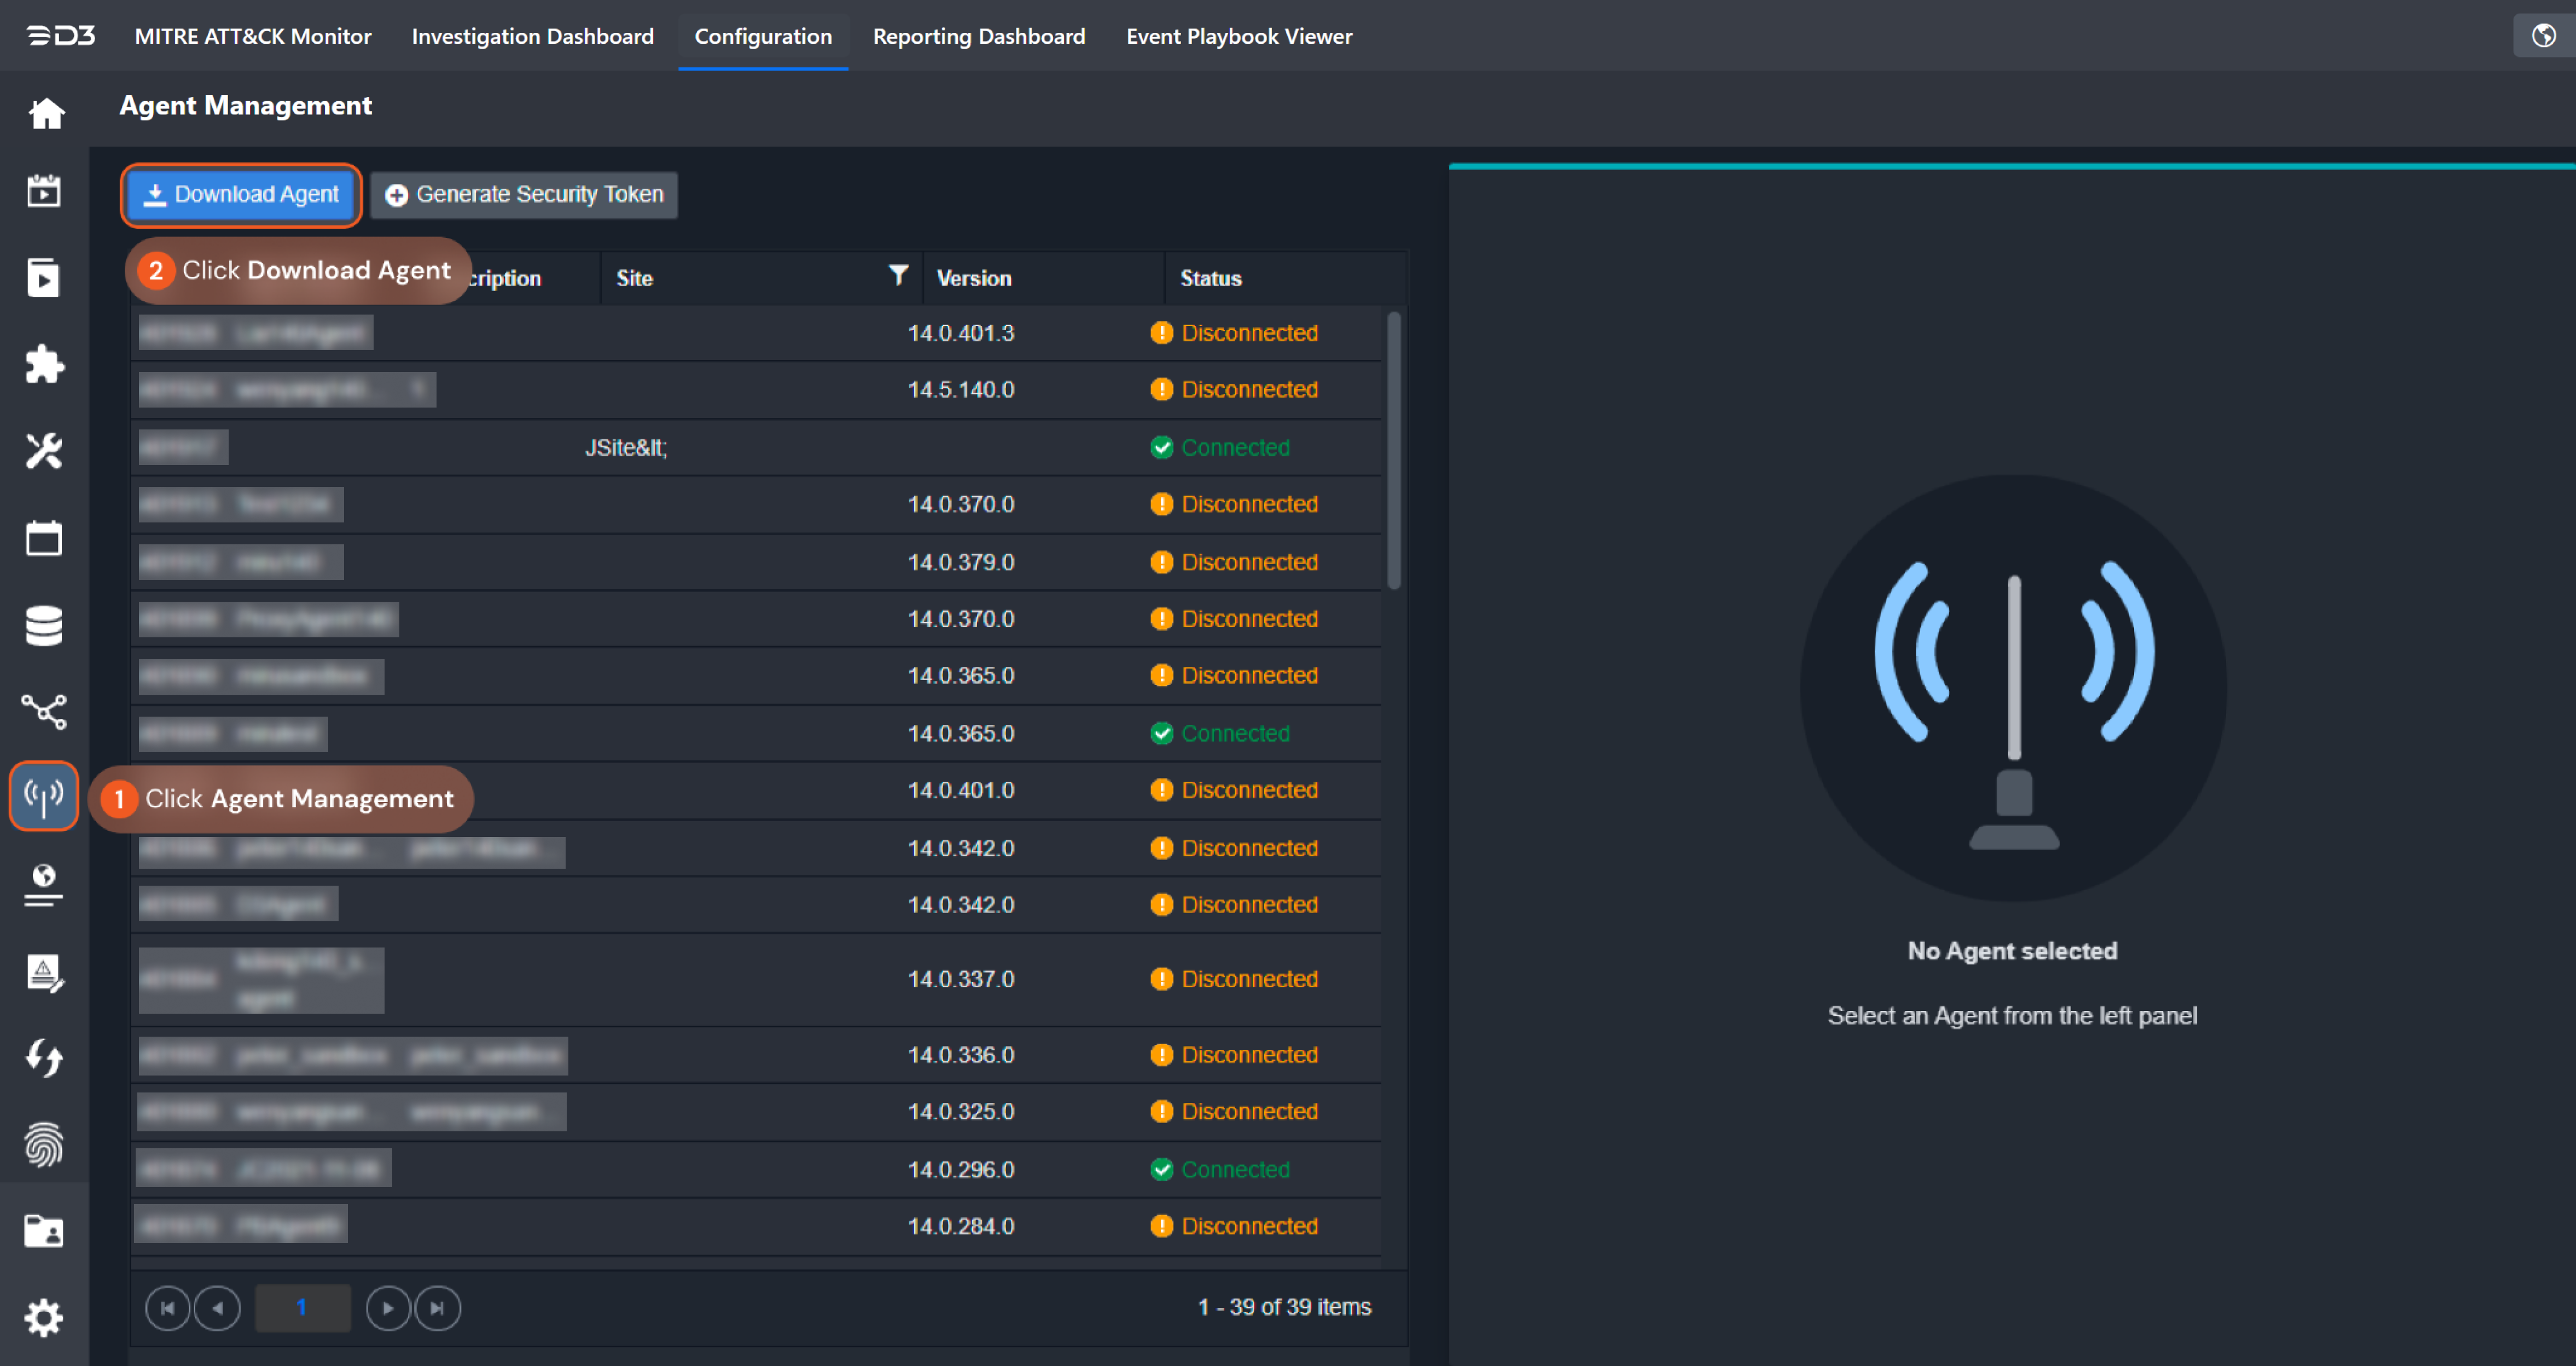2576x1366 pixels.
Task: Select agent row with version 14.5.140.0
Action: [756, 390]
